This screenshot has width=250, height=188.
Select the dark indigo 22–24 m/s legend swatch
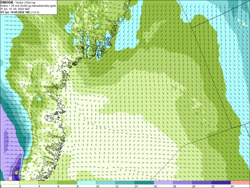coord(221,183)
